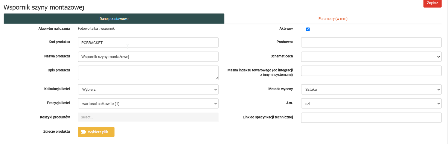
Task: Switch to the Dane podstawowe tab
Action: (x=114, y=18)
